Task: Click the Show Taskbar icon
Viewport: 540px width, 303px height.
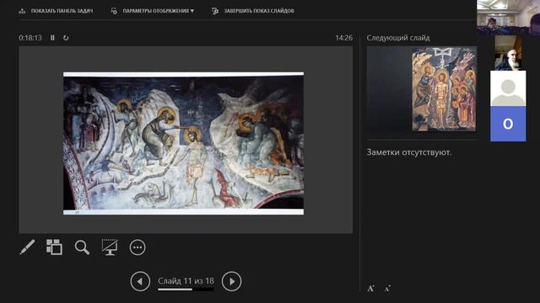Action: click(x=23, y=11)
